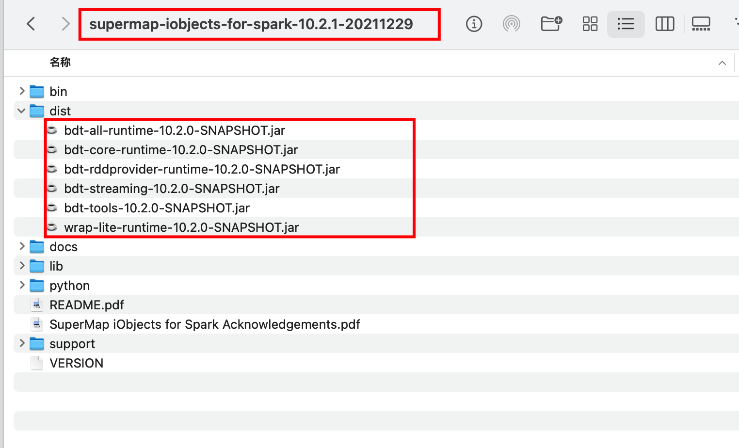The image size is (739, 448).
Task: Select the python folder name
Action: (70, 286)
